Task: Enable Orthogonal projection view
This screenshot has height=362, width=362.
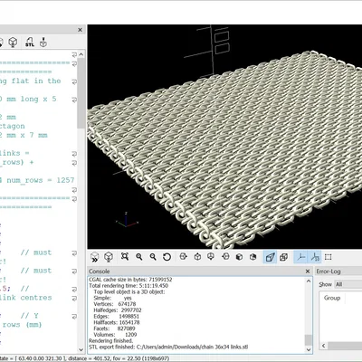Action: point(283,257)
